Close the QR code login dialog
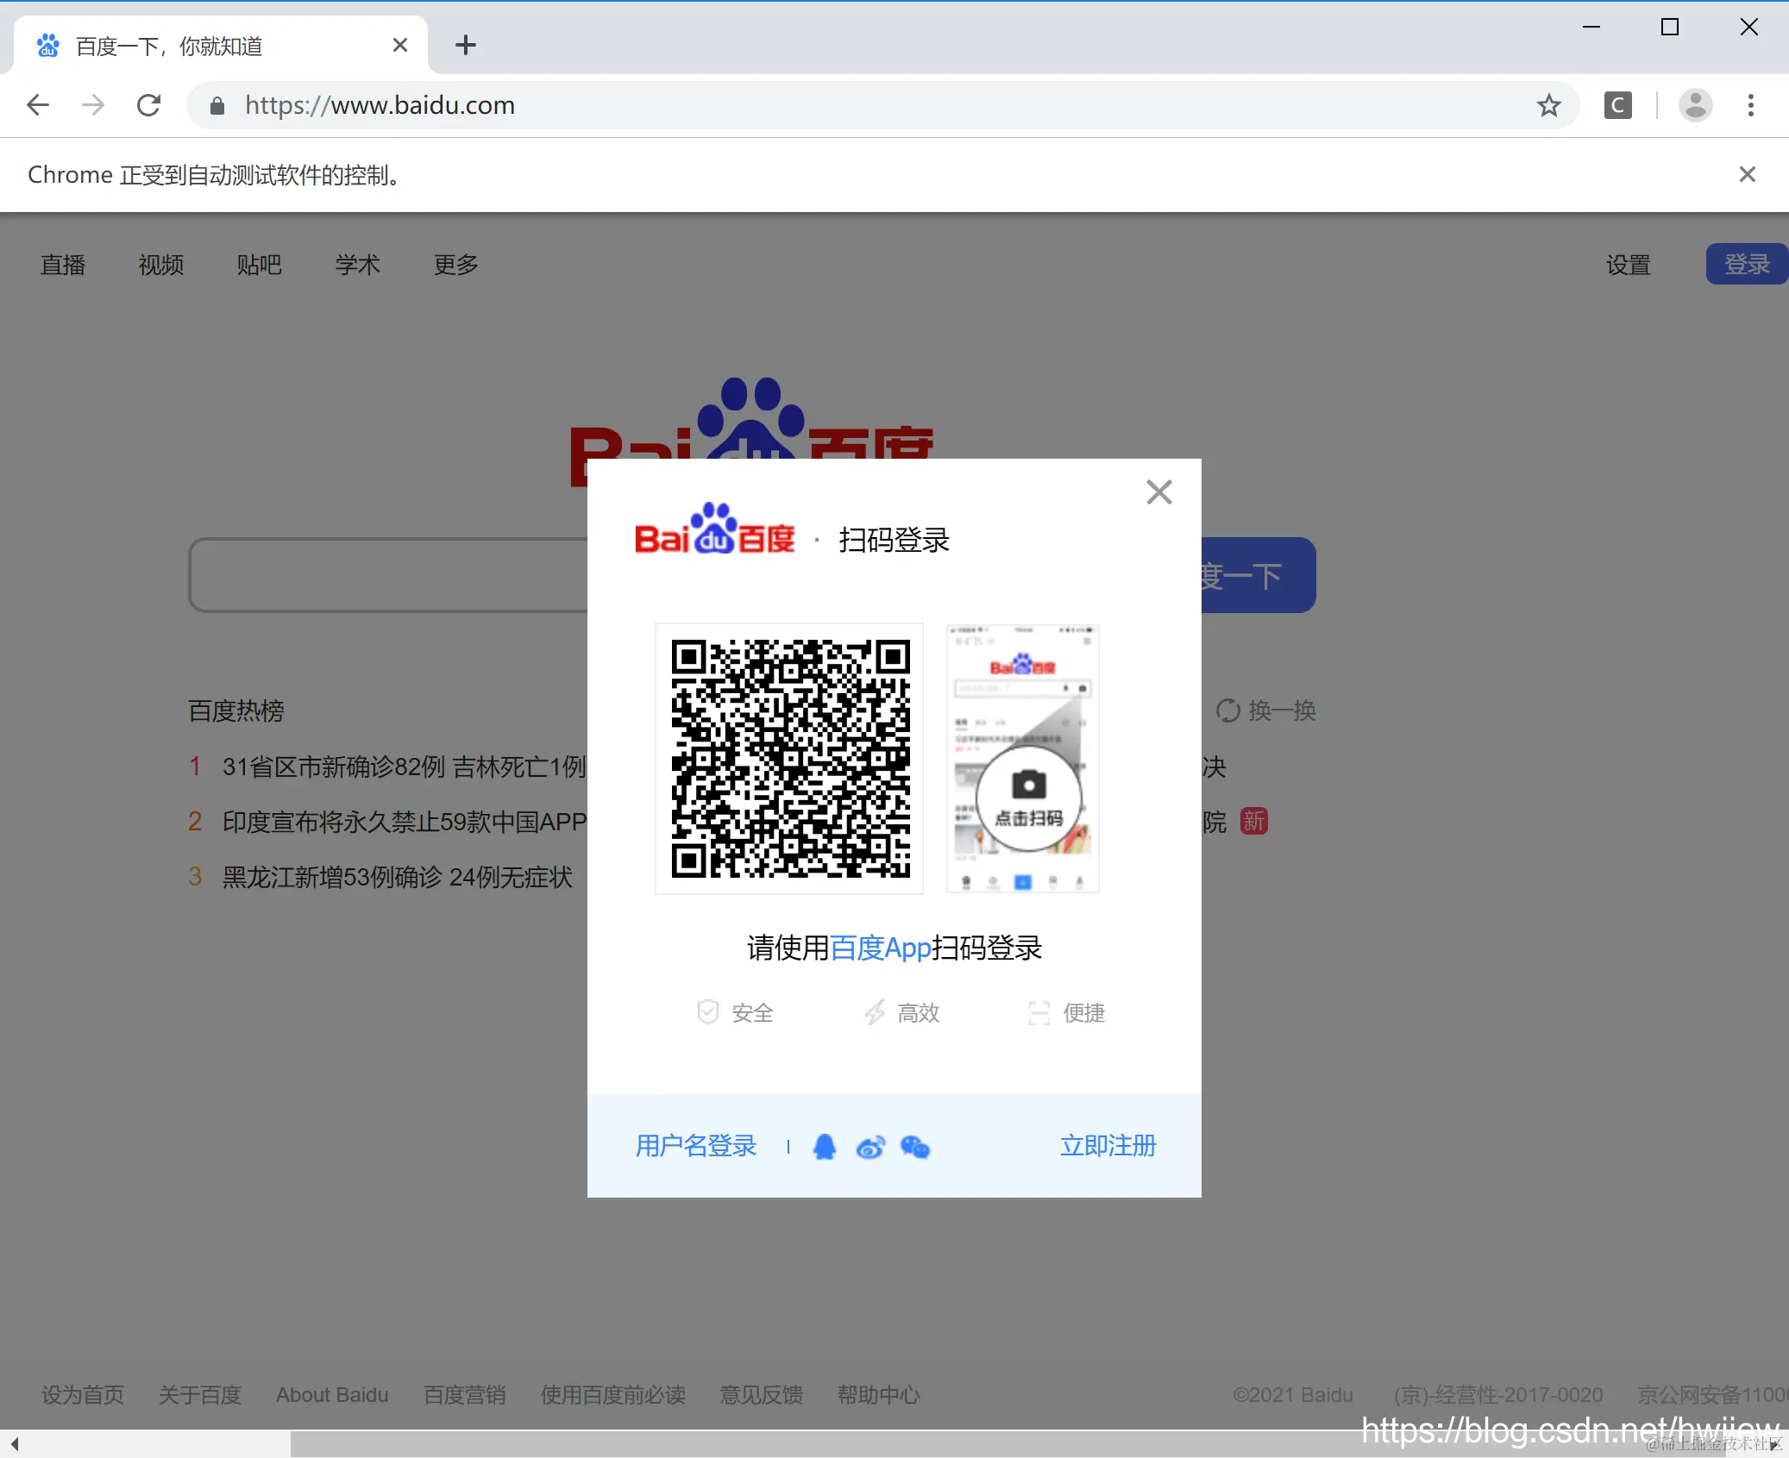Screen dimensions: 1789x1458 click(1158, 492)
